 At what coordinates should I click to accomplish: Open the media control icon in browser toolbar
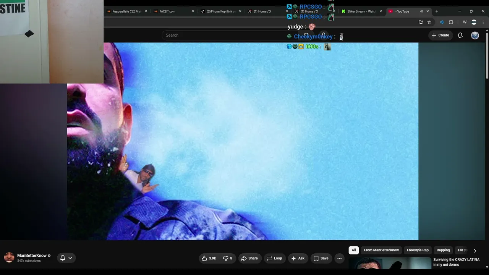pos(465,22)
